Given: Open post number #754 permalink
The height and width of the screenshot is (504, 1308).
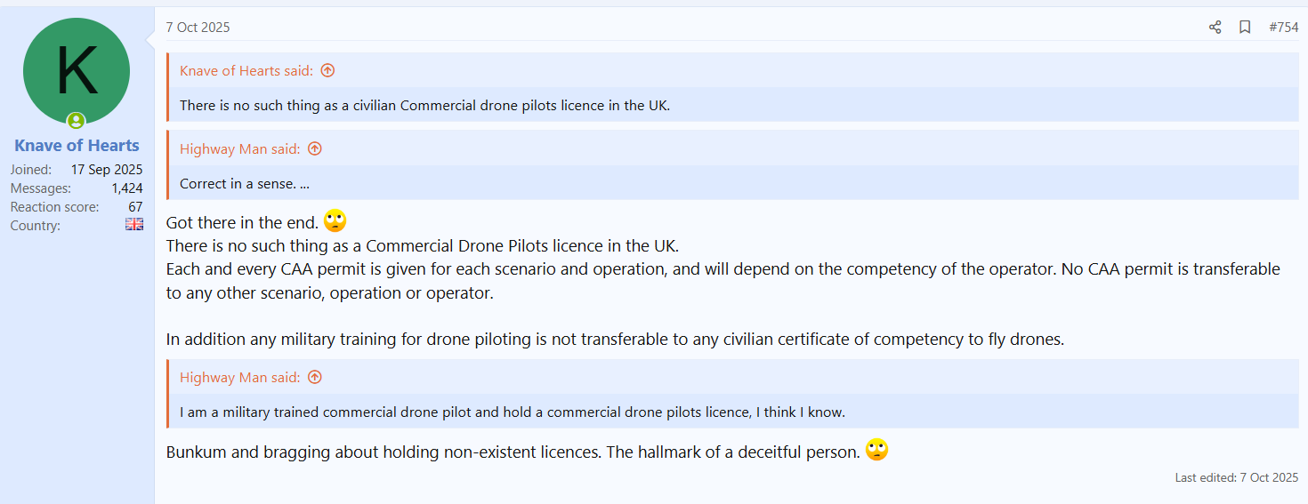Looking at the screenshot, I should (x=1283, y=28).
